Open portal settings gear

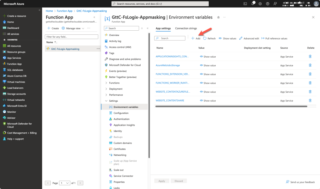(260, 4)
